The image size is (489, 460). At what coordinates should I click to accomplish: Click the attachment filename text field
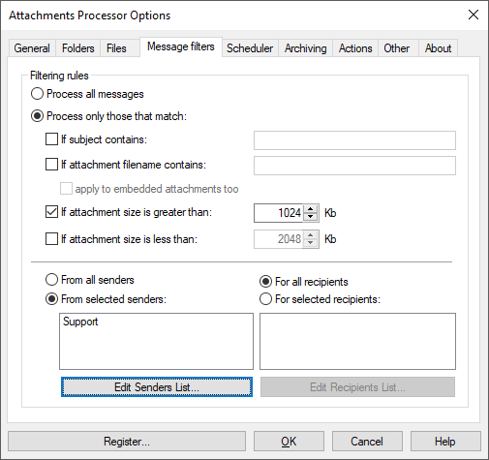click(x=354, y=166)
